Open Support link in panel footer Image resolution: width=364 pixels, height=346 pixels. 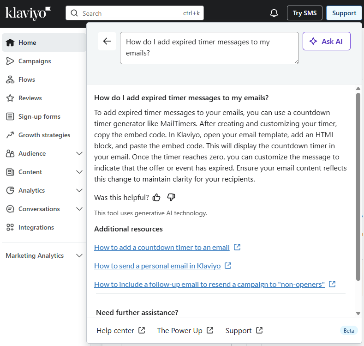pyautogui.click(x=239, y=330)
